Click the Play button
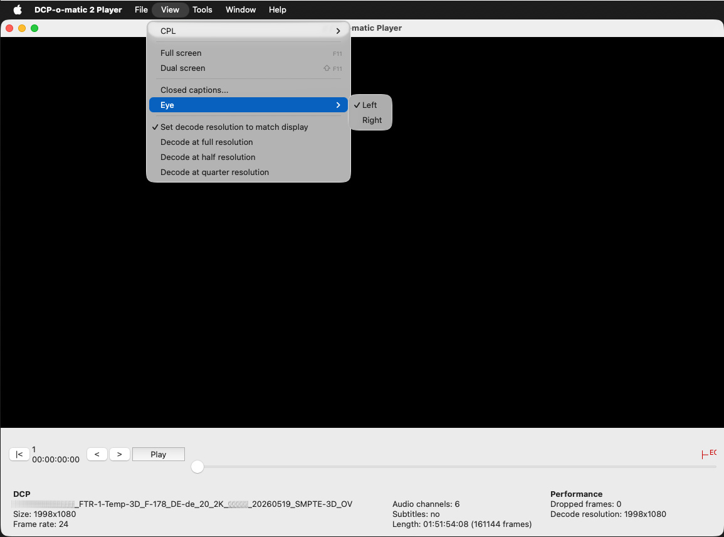The image size is (724, 537). point(159,454)
